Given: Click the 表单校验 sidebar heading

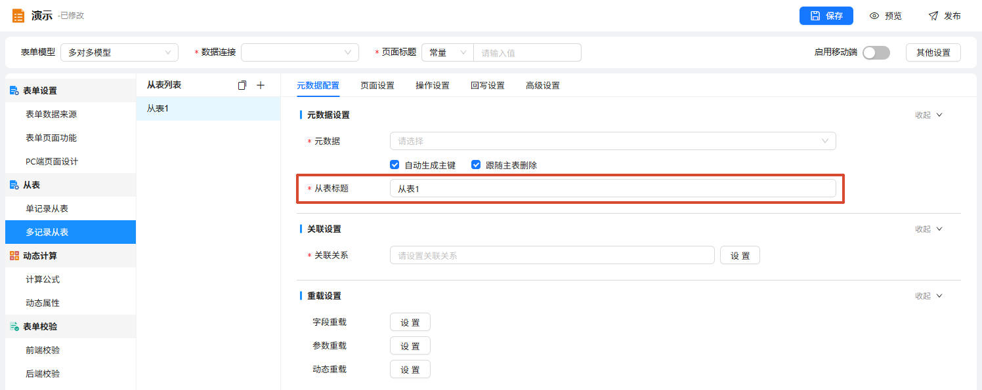Looking at the screenshot, I should [x=71, y=326].
